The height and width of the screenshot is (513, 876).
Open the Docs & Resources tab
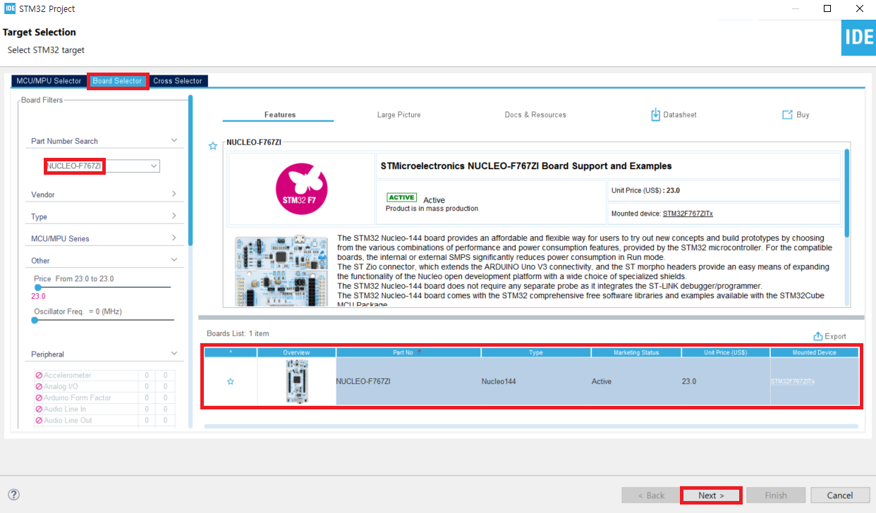point(535,115)
